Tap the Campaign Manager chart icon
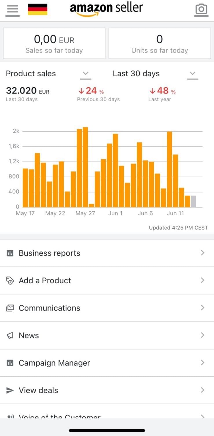Image resolution: width=214 pixels, height=436 pixels. 10,363
